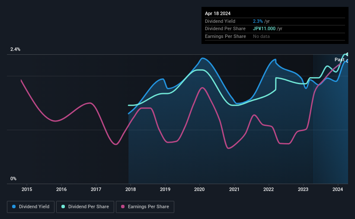The width and height of the screenshot is (355, 219).
Task: Click the 2020 x-axis label
Action: pos(199,189)
